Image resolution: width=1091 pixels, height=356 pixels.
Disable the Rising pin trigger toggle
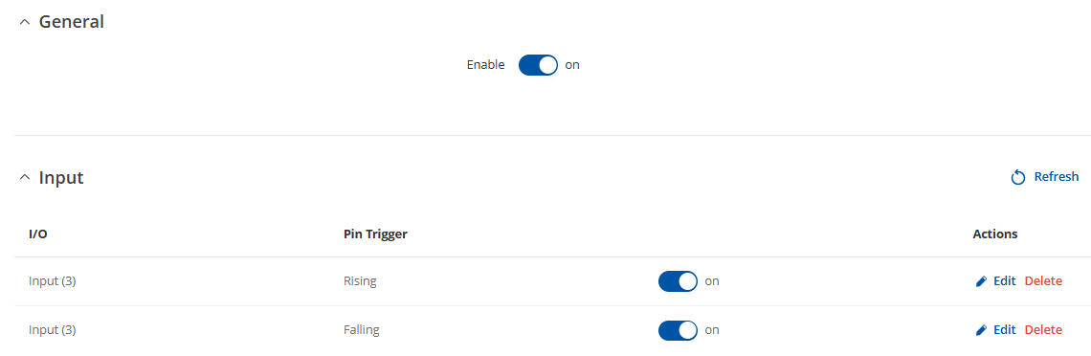tap(678, 281)
